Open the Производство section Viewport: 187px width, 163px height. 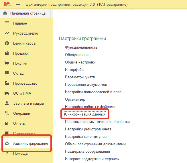click(x=25, y=83)
